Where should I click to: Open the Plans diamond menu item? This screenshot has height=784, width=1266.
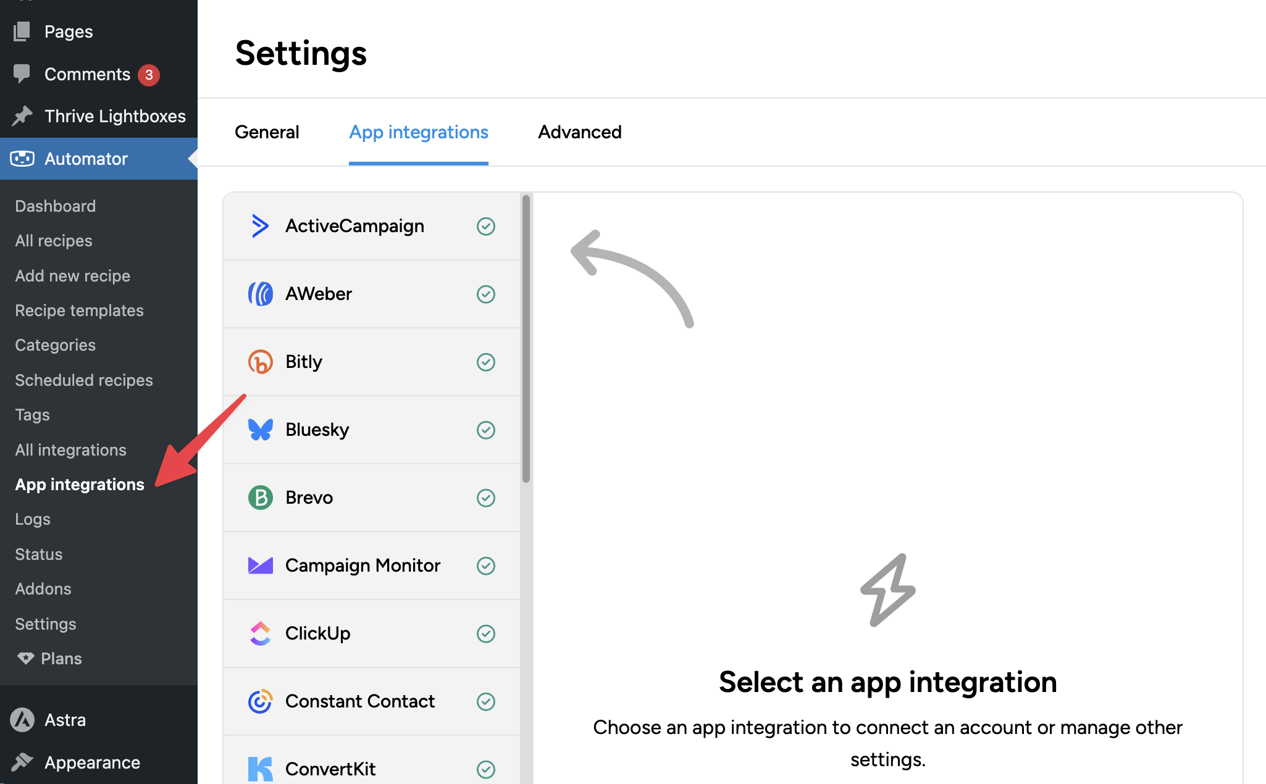61,659
